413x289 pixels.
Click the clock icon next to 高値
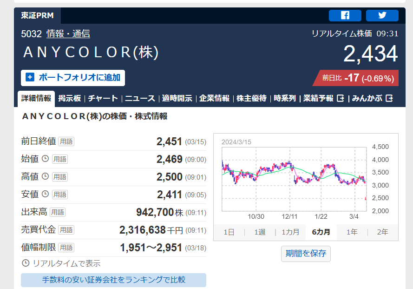pyautogui.click(x=46, y=176)
